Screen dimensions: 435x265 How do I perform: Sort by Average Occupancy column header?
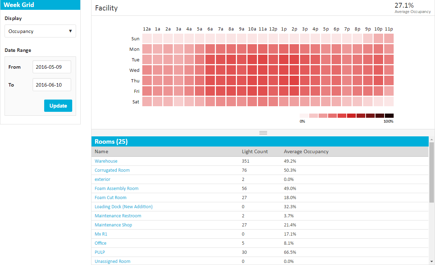click(306, 152)
